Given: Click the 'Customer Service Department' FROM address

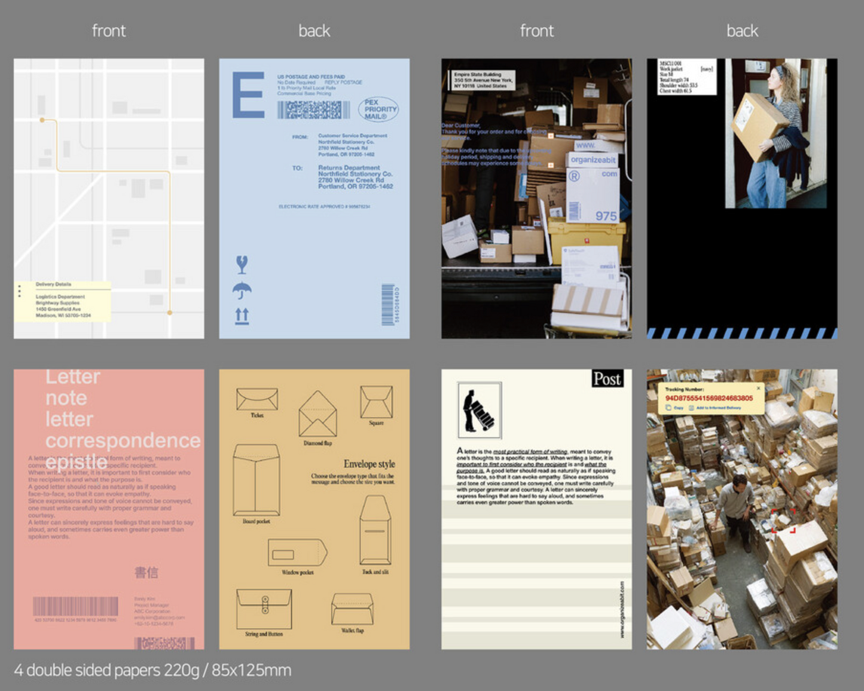Looking at the screenshot, I should (x=352, y=145).
